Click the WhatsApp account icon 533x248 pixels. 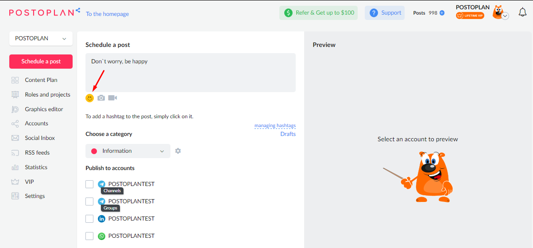click(x=102, y=236)
